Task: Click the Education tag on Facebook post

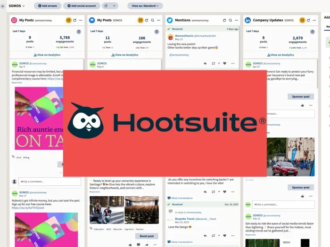Action: (99, 229)
